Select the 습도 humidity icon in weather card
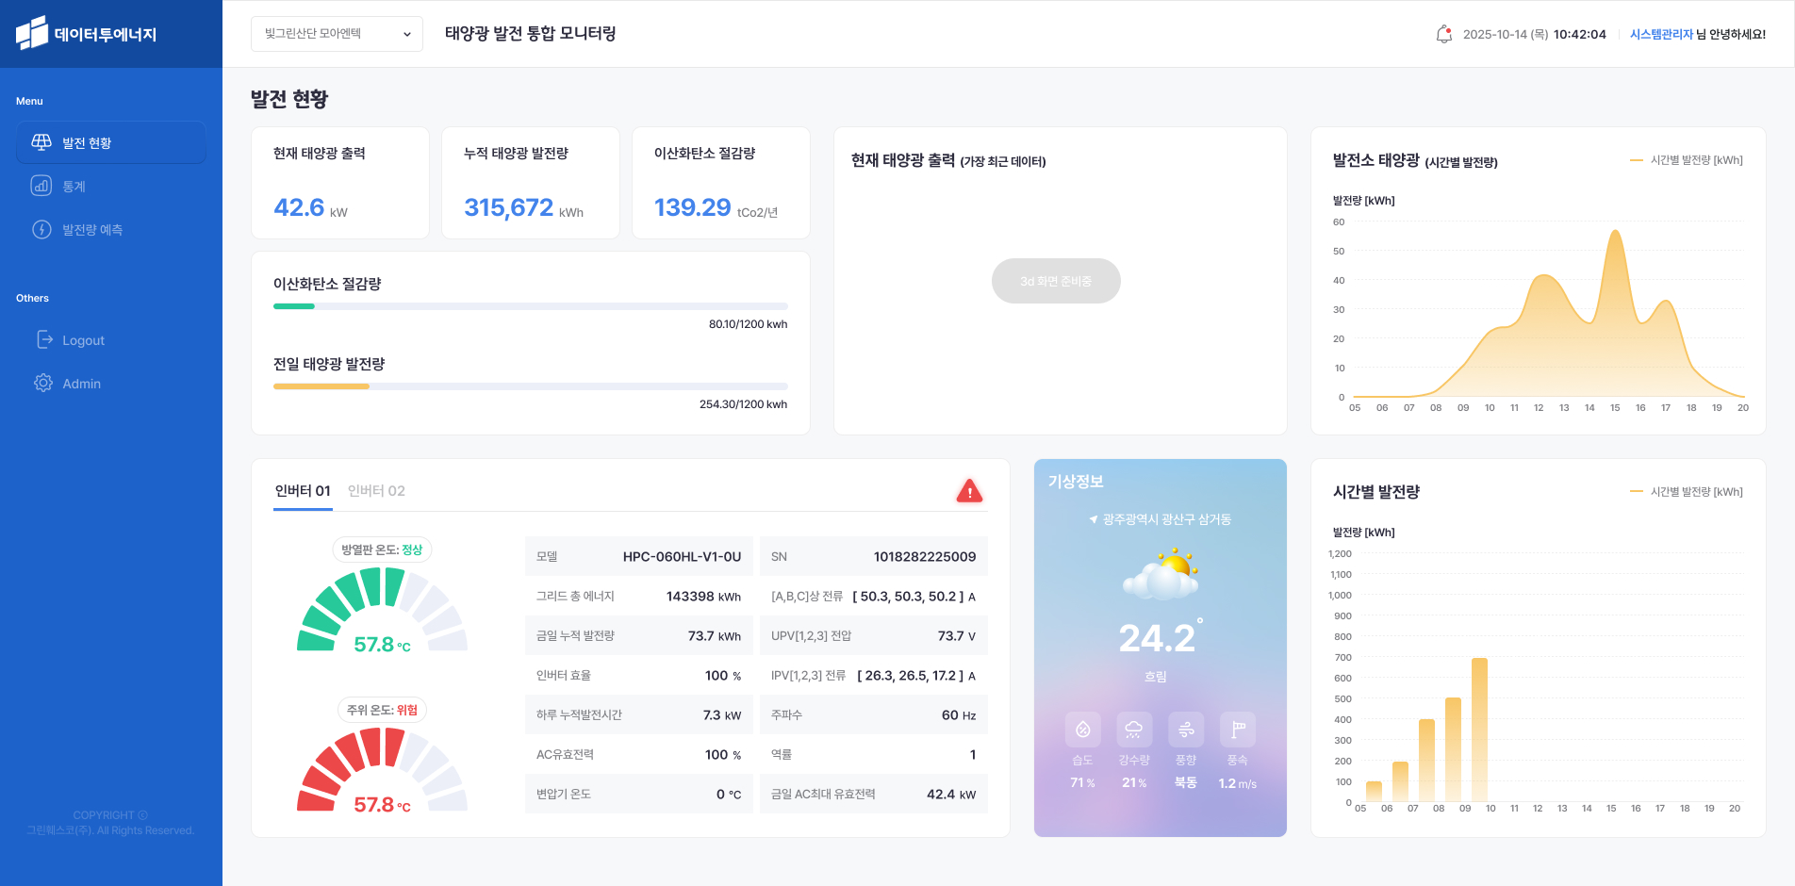1795x886 pixels. [x=1082, y=730]
